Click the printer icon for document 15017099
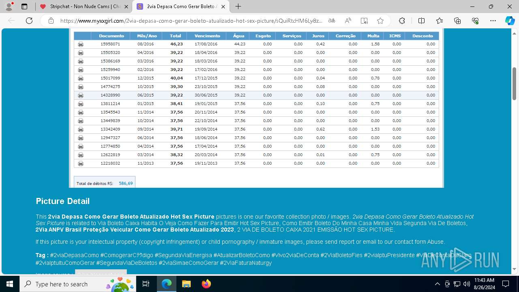The image size is (519, 292). [x=81, y=78]
